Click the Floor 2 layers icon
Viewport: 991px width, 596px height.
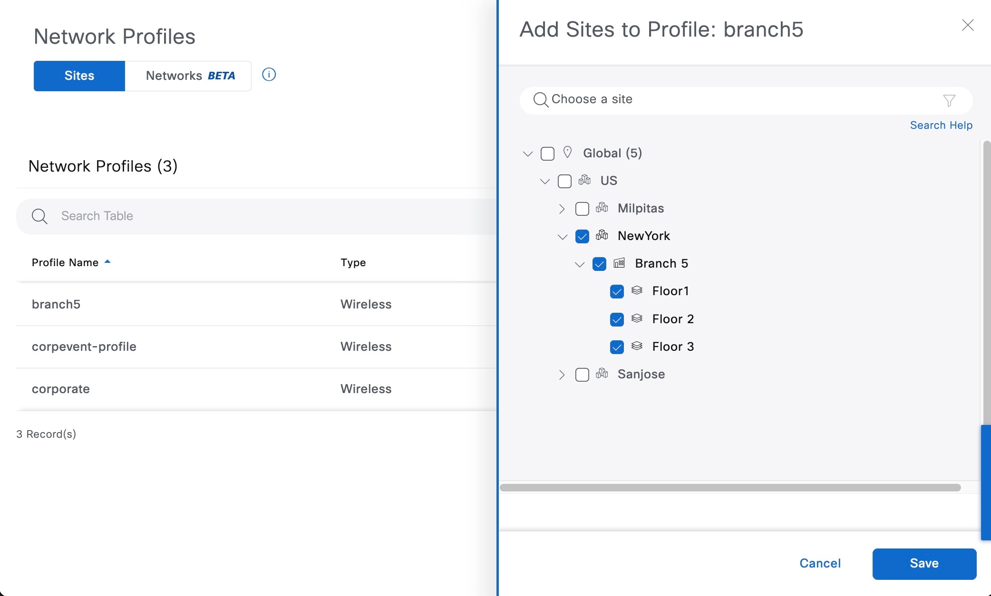pos(637,318)
